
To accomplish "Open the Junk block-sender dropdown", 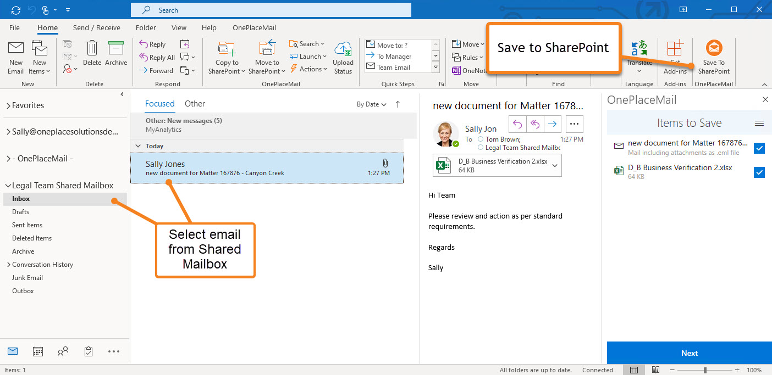I will (70, 69).
